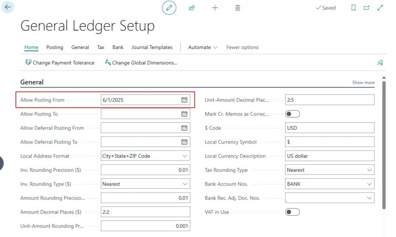Switch to the Posting tab

pos(55,47)
